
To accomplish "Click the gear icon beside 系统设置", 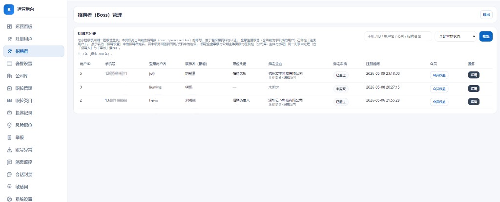I will [x=10, y=199].
